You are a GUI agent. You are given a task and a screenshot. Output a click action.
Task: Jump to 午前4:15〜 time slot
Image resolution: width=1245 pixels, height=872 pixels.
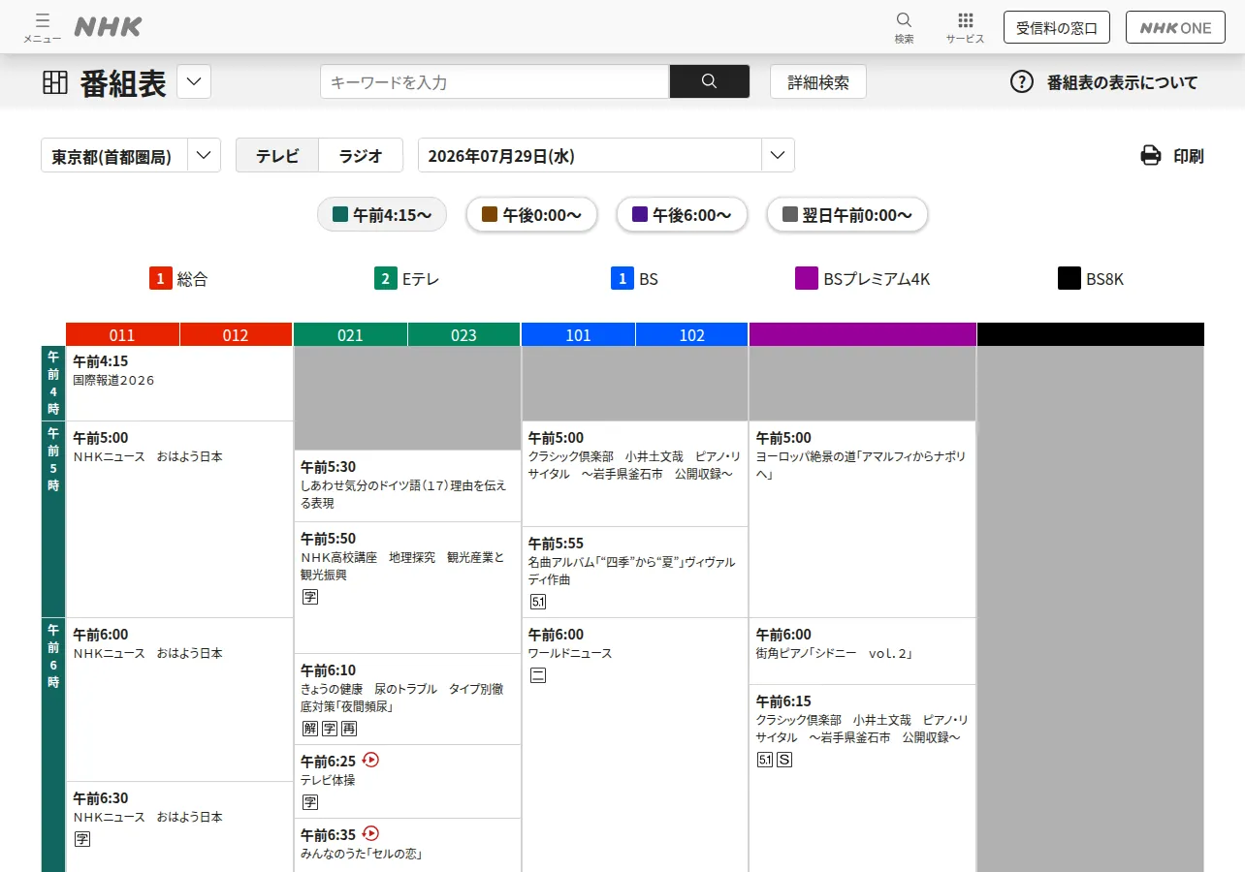[x=382, y=214]
